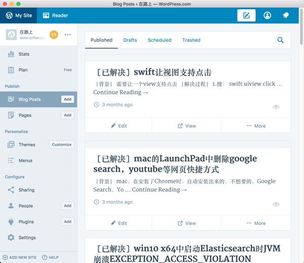
Task: Click the vertical scrollbar on the right
Action: coord(301,27)
